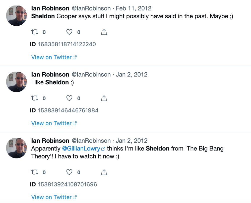Open 'View on Twitter' for the 'I like Sheldon' tweet
The image size is (251, 203).
[x=52, y=123]
